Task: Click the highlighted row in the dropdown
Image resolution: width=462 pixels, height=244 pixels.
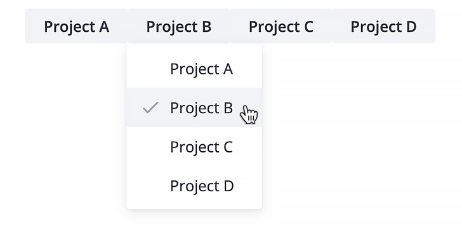Action: point(194,107)
